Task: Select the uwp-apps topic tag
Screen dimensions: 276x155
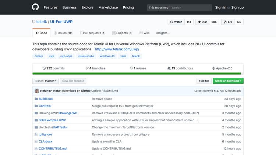Action: click(66, 56)
